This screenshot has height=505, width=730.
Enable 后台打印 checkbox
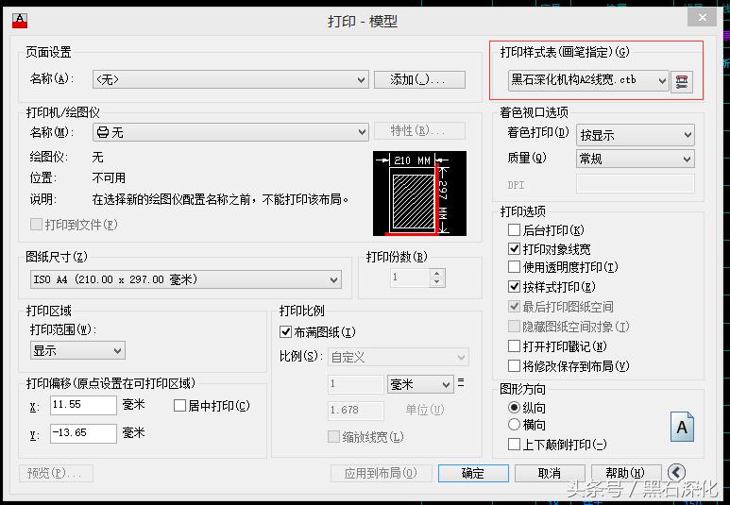[x=514, y=230]
